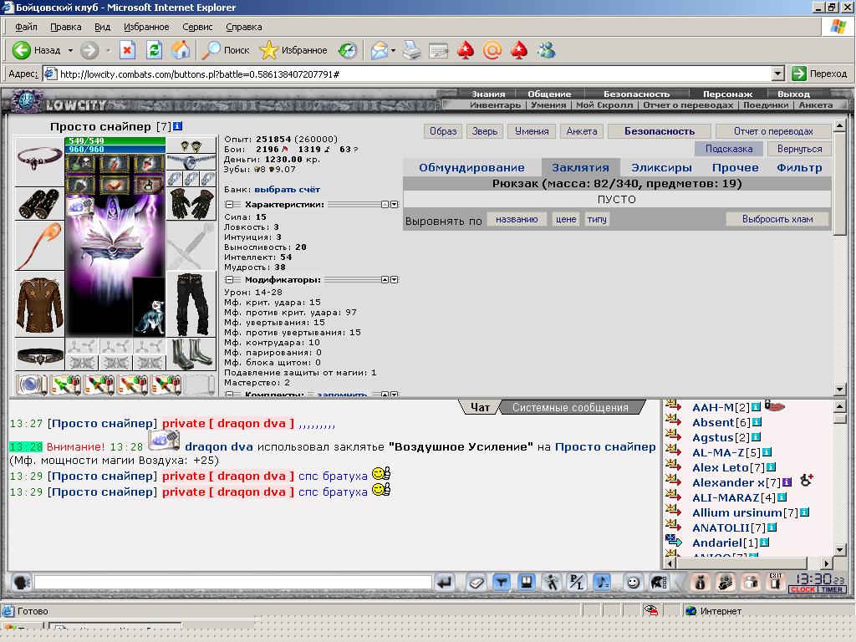Screen dimensions: 856x642
Task: Click the Send message arrow button
Action: 445,583
